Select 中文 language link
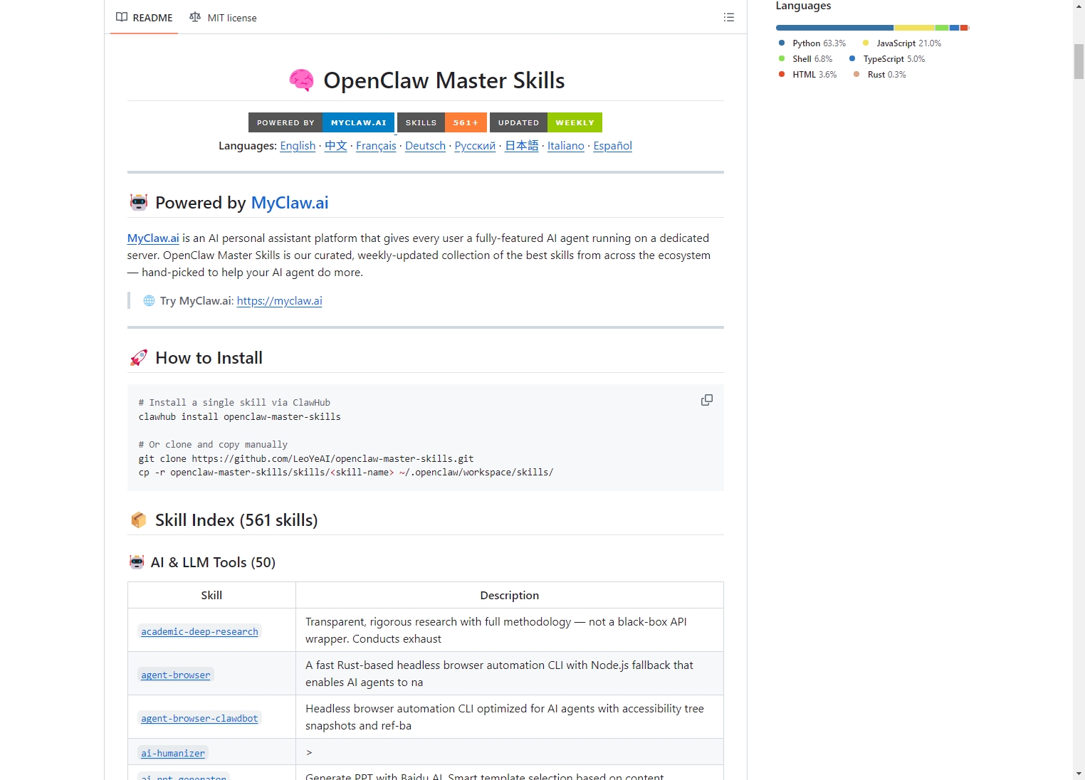Screen dimensions: 1085x780 click(336, 146)
